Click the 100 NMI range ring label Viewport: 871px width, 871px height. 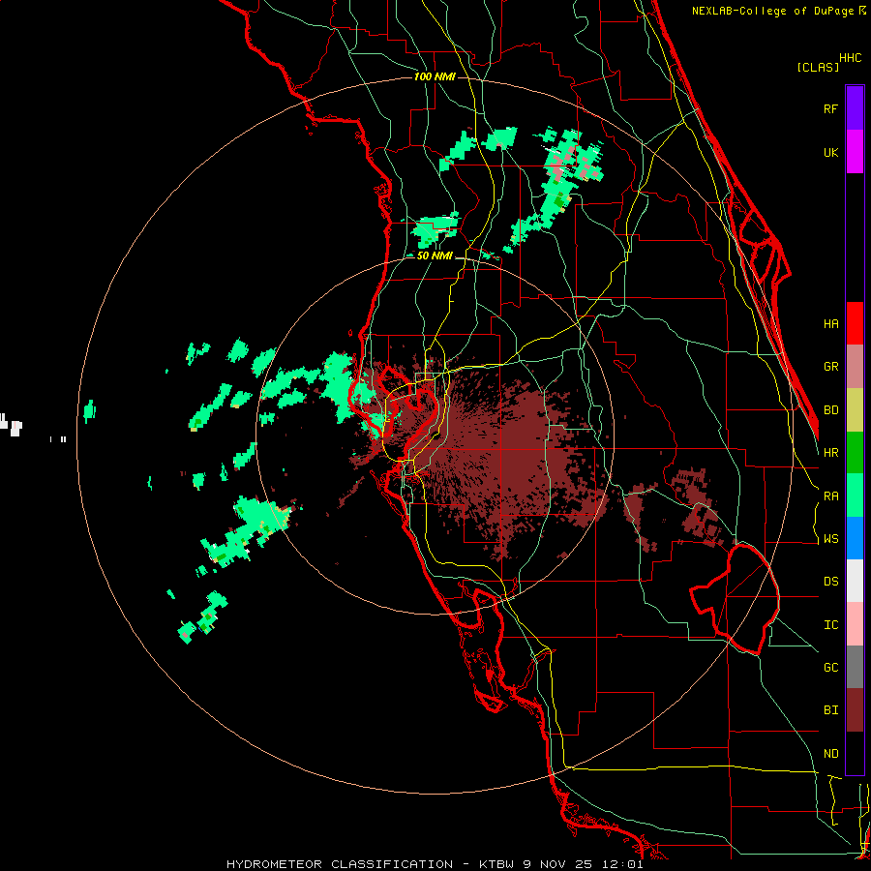point(435,76)
